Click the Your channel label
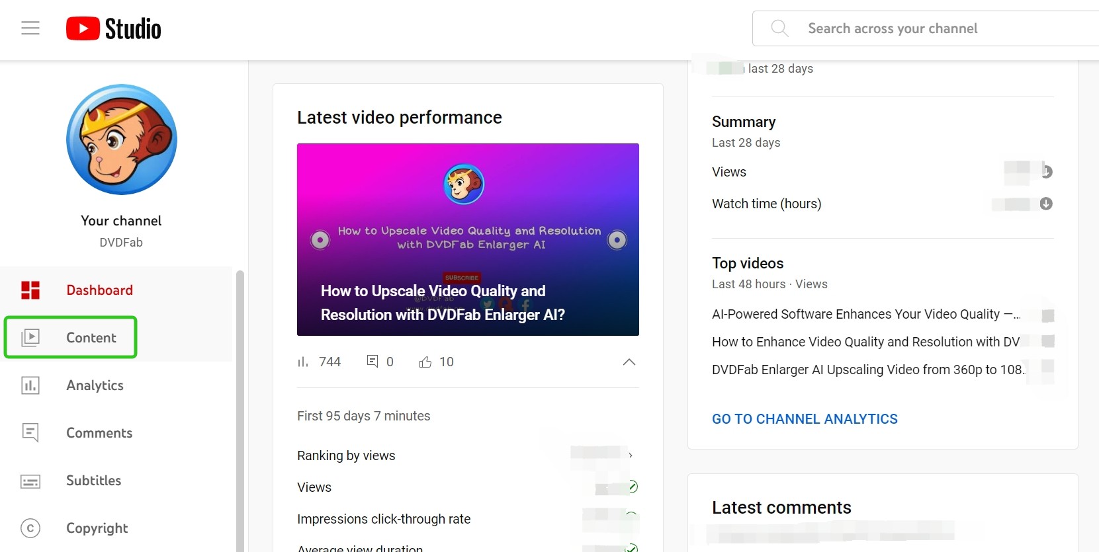The height and width of the screenshot is (552, 1099). tap(121, 221)
